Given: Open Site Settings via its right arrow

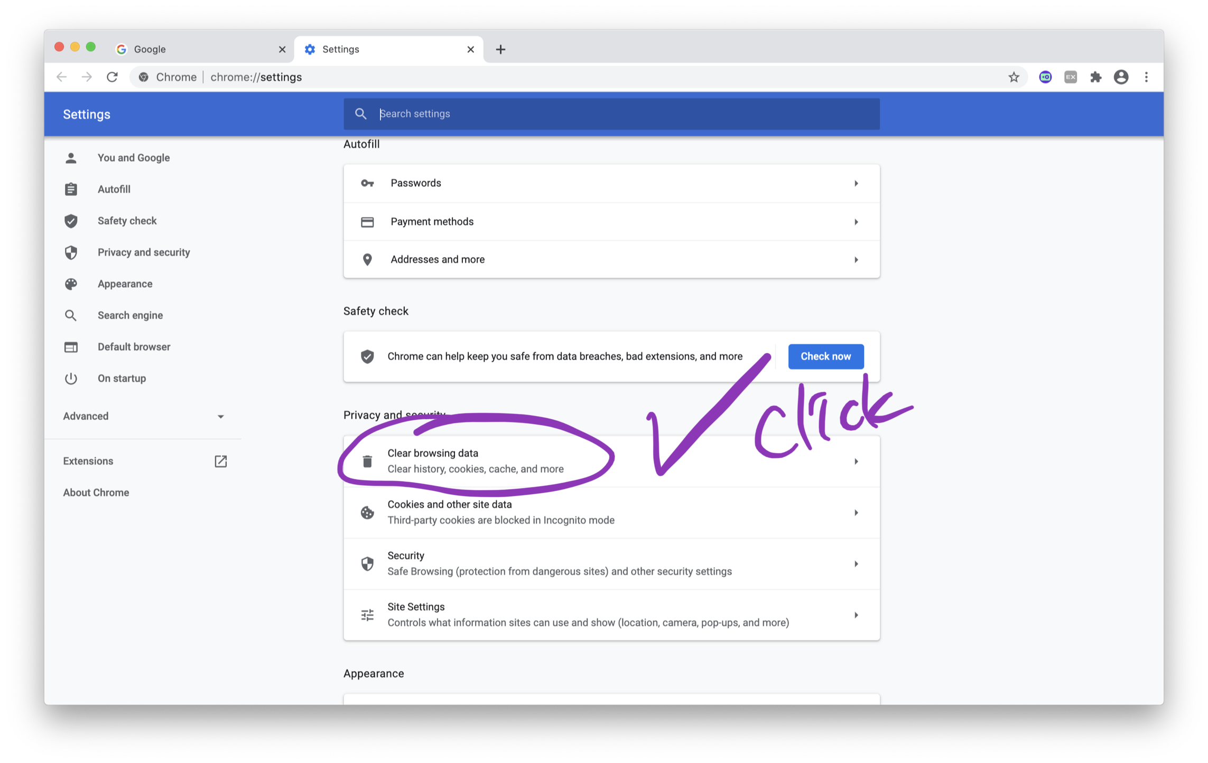Looking at the screenshot, I should click(856, 615).
